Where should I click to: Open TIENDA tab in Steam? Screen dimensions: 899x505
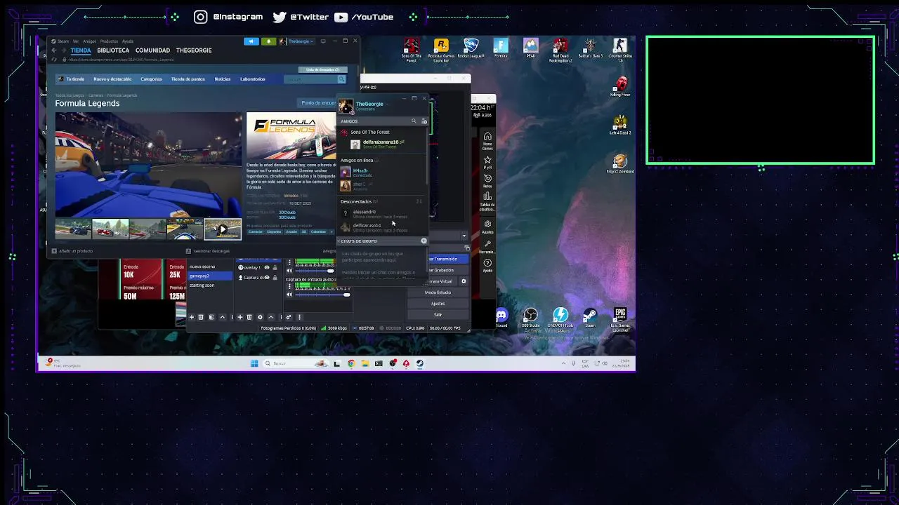[x=81, y=50]
